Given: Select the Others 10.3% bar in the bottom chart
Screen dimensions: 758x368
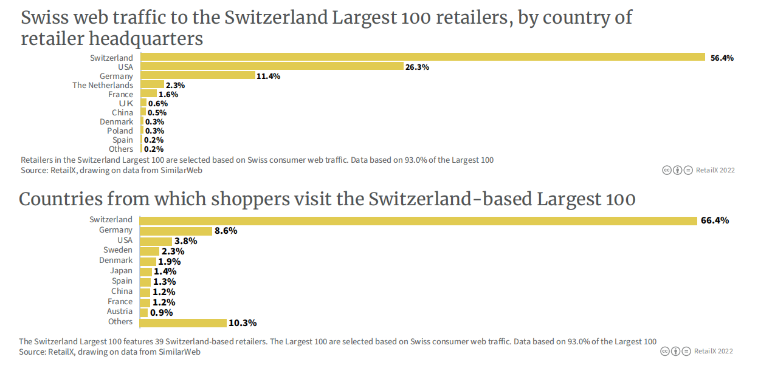Looking at the screenshot, I should click(x=183, y=322).
